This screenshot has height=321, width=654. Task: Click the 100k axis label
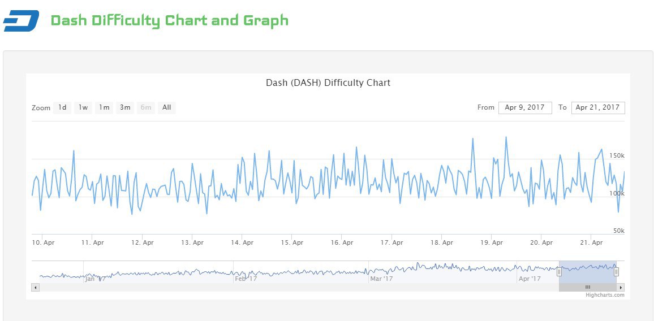pos(617,193)
